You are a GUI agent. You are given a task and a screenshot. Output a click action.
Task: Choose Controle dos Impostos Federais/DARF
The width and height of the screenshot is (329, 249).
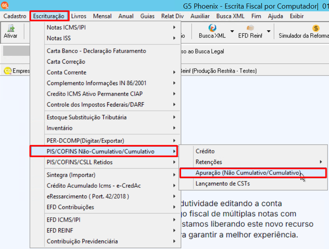(x=106, y=105)
